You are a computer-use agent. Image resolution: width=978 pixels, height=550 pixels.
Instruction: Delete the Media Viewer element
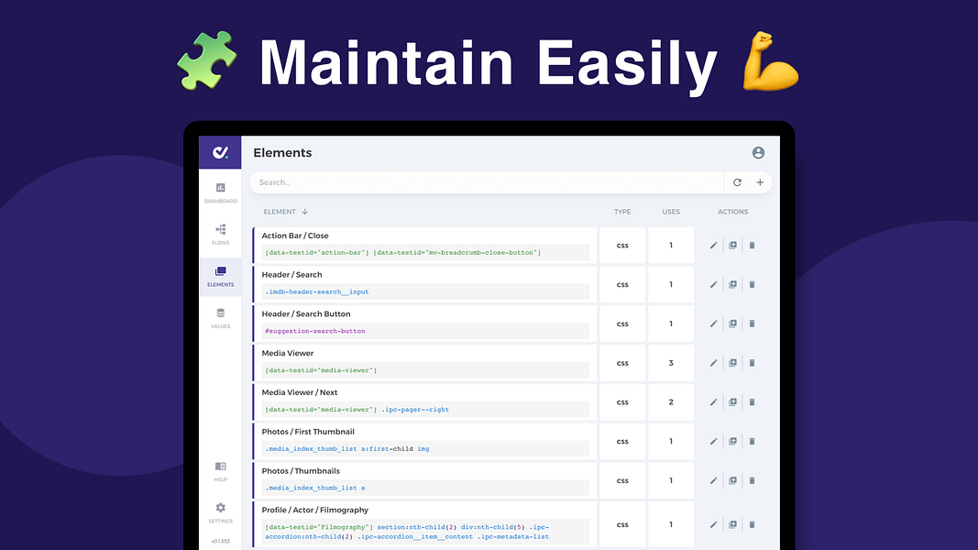[753, 363]
